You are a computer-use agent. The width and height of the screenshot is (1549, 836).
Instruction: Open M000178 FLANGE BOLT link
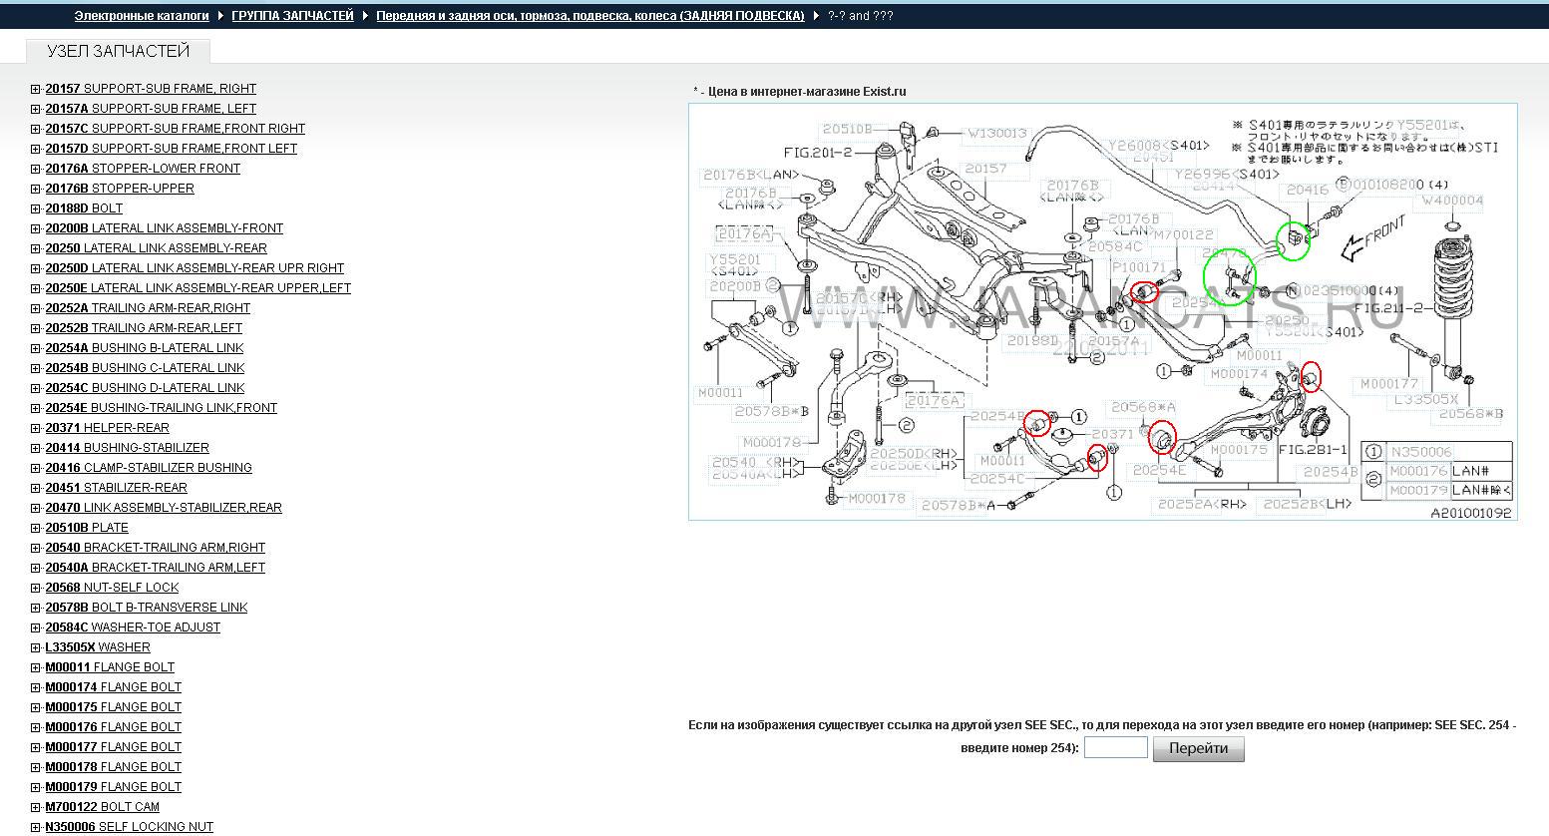point(113,767)
